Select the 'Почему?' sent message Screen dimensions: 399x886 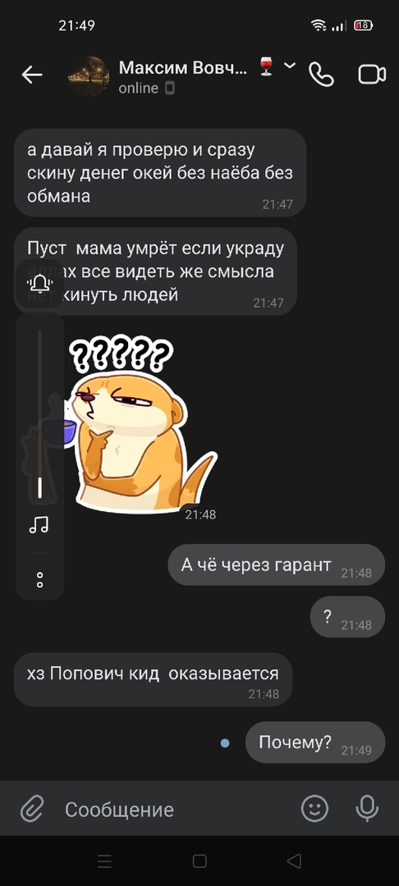point(314,742)
